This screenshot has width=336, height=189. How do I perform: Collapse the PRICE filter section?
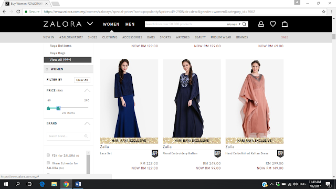[87, 90]
